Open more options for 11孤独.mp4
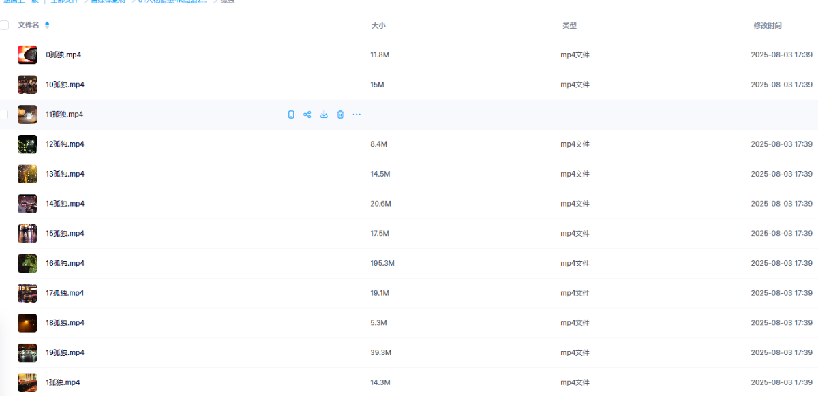The width and height of the screenshot is (818, 396). click(x=357, y=115)
